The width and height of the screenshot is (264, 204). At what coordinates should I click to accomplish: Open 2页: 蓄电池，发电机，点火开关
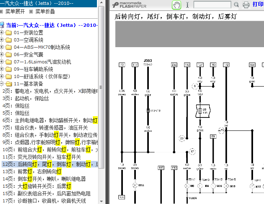pos(50,91)
